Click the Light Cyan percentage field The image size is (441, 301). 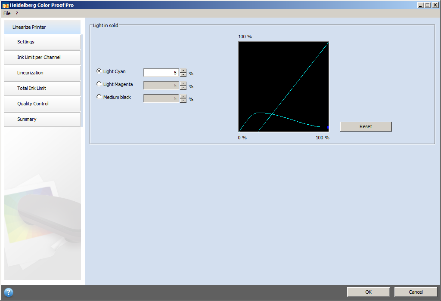pos(161,73)
